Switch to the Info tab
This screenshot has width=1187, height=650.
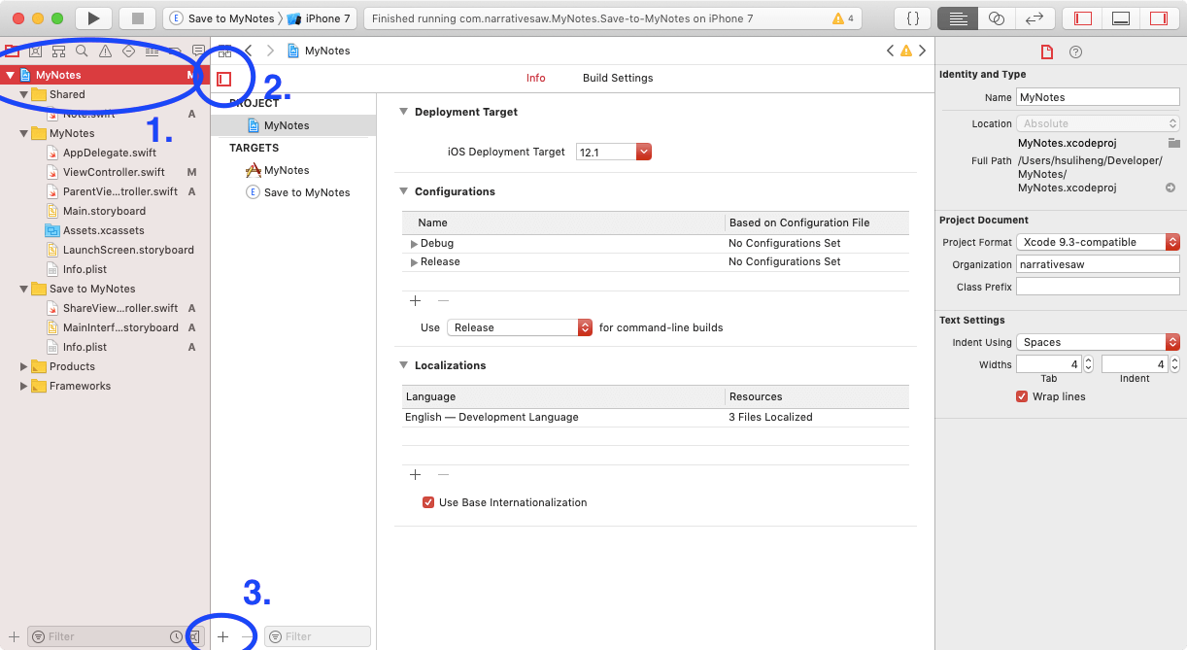click(x=535, y=78)
